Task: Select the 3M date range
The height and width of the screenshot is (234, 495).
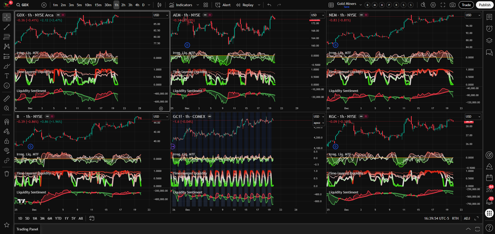Action: point(42,218)
